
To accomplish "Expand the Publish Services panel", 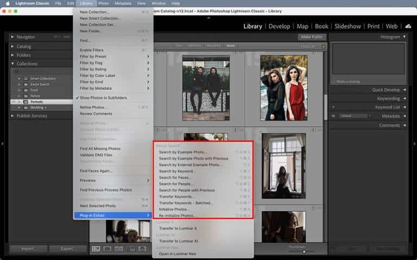I will [12, 116].
